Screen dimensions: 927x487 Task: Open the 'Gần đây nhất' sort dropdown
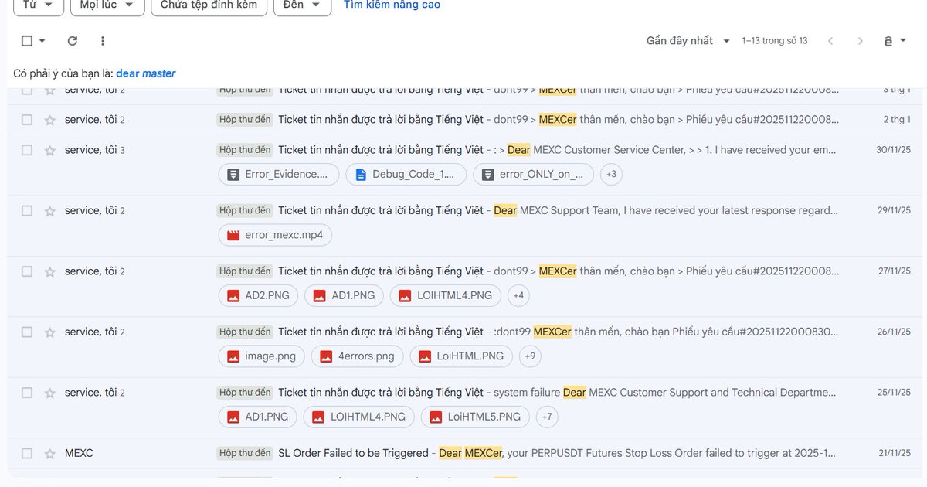pyautogui.click(x=688, y=41)
